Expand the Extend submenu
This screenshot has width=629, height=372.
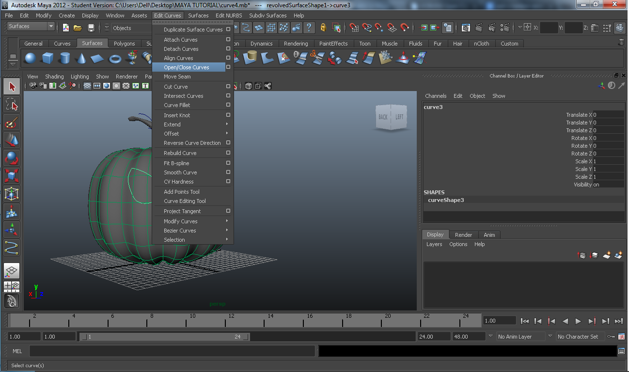pyautogui.click(x=227, y=124)
